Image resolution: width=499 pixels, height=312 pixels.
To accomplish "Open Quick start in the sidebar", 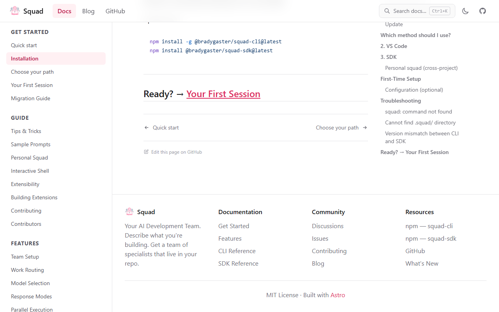I will tap(56, 45).
